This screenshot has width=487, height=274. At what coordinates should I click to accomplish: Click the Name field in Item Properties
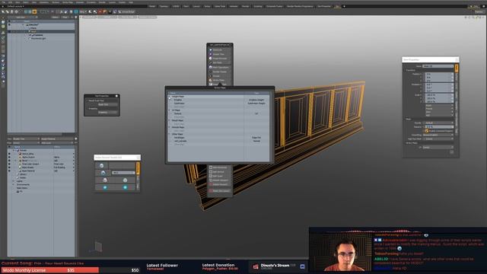click(438, 66)
